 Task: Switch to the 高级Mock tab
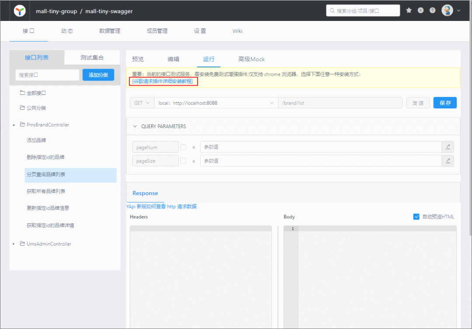pos(251,59)
